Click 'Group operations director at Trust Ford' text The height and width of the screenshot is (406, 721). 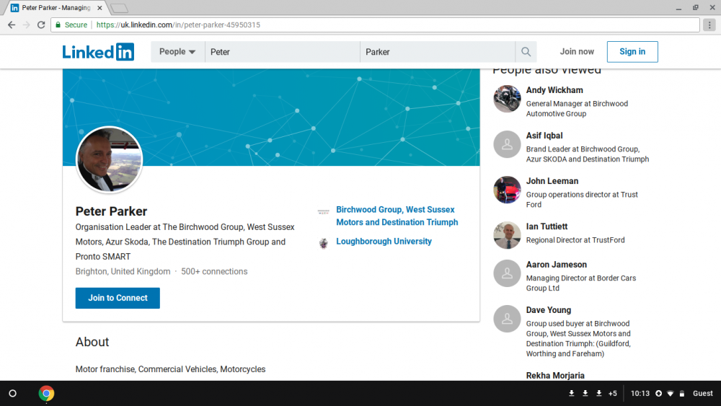tap(582, 200)
